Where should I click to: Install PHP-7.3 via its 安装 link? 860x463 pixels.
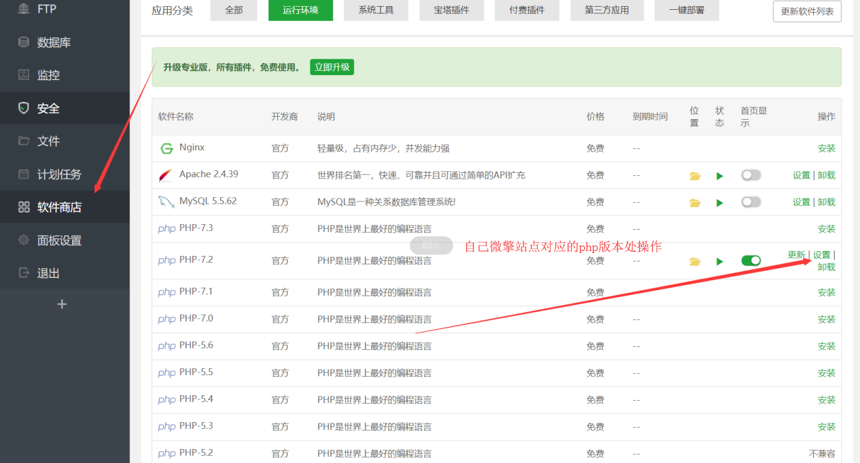826,229
